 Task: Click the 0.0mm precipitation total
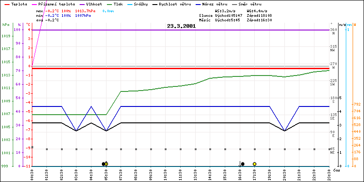(108, 10)
